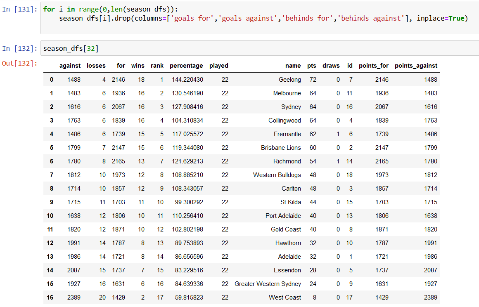Click the 'name' column header

(x=293, y=66)
